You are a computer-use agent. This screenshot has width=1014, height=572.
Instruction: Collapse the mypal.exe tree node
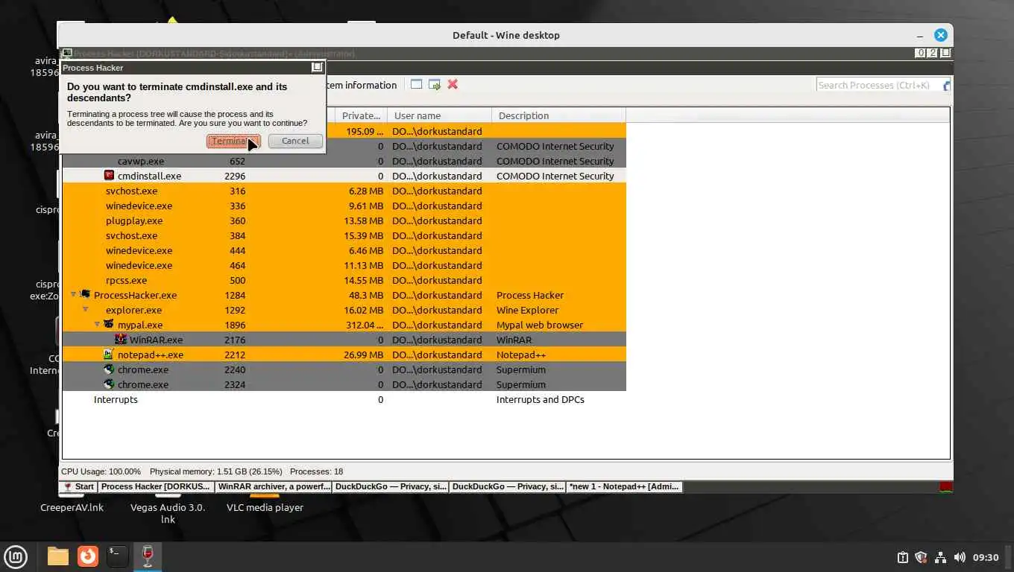[x=97, y=325]
